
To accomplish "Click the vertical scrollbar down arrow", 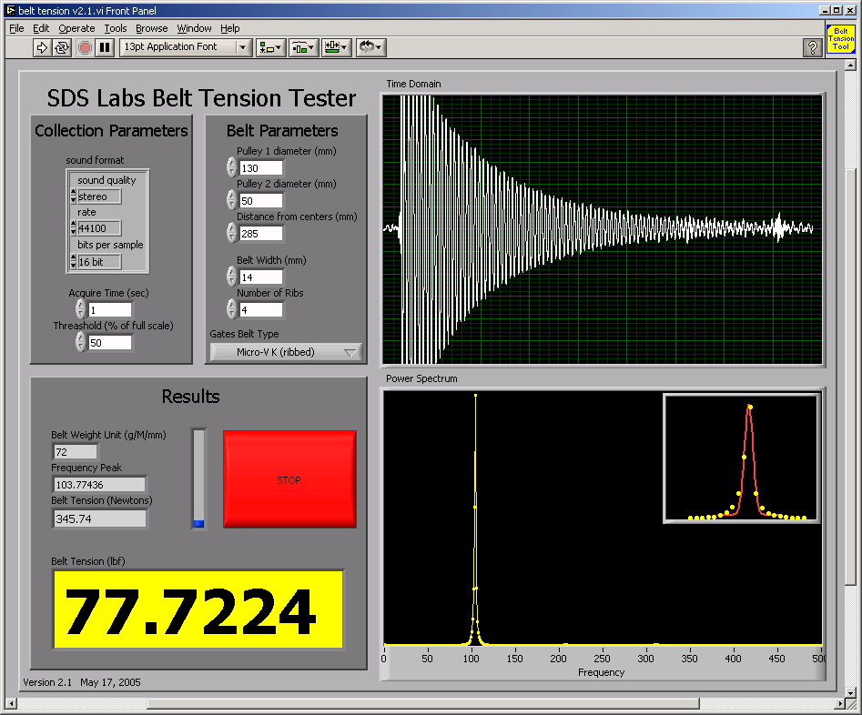I will (x=850, y=692).
